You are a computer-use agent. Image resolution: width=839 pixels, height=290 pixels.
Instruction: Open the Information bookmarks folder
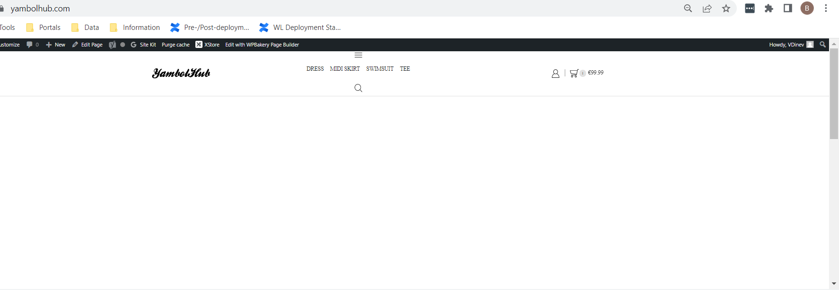[x=135, y=28]
